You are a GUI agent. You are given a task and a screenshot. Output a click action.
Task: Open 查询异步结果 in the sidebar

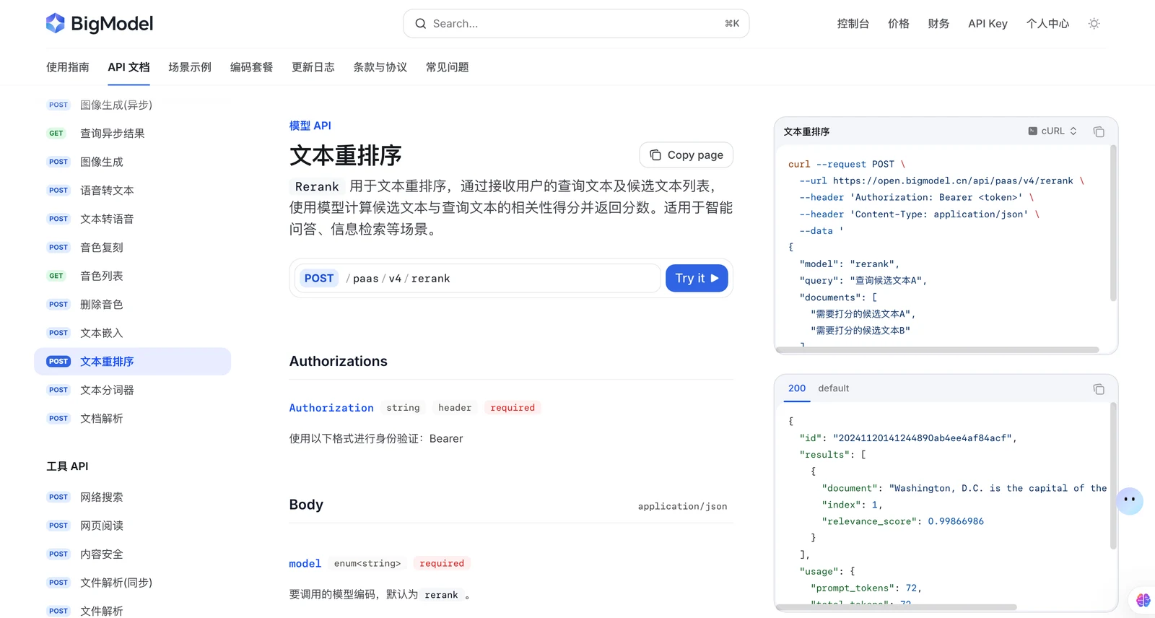point(132,134)
